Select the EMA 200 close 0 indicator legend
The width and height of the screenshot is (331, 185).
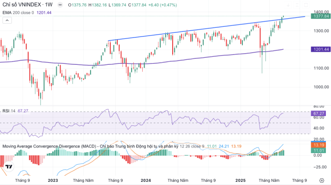[x=18, y=12]
